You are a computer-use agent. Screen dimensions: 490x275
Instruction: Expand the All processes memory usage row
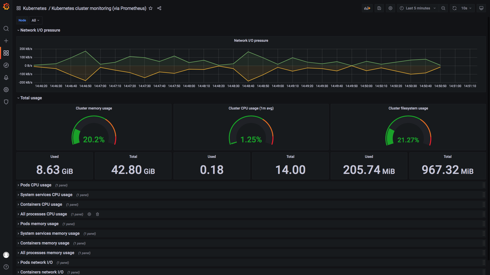46,253
